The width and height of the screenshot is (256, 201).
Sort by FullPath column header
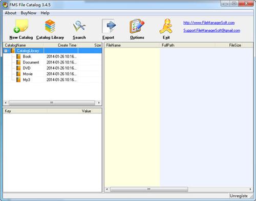[x=187, y=45]
